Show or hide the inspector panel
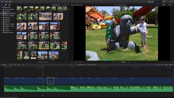Image resolution: width=174 pixels, height=98 pixels. tap(164, 2)
